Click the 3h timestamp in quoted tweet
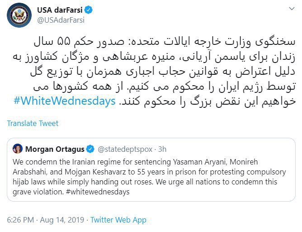The height and width of the screenshot is (232, 302). point(161,149)
